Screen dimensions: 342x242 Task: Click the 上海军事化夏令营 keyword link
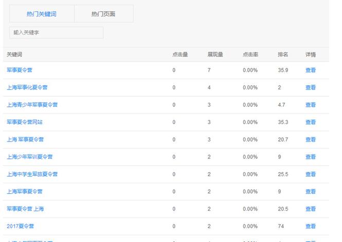[27, 87]
